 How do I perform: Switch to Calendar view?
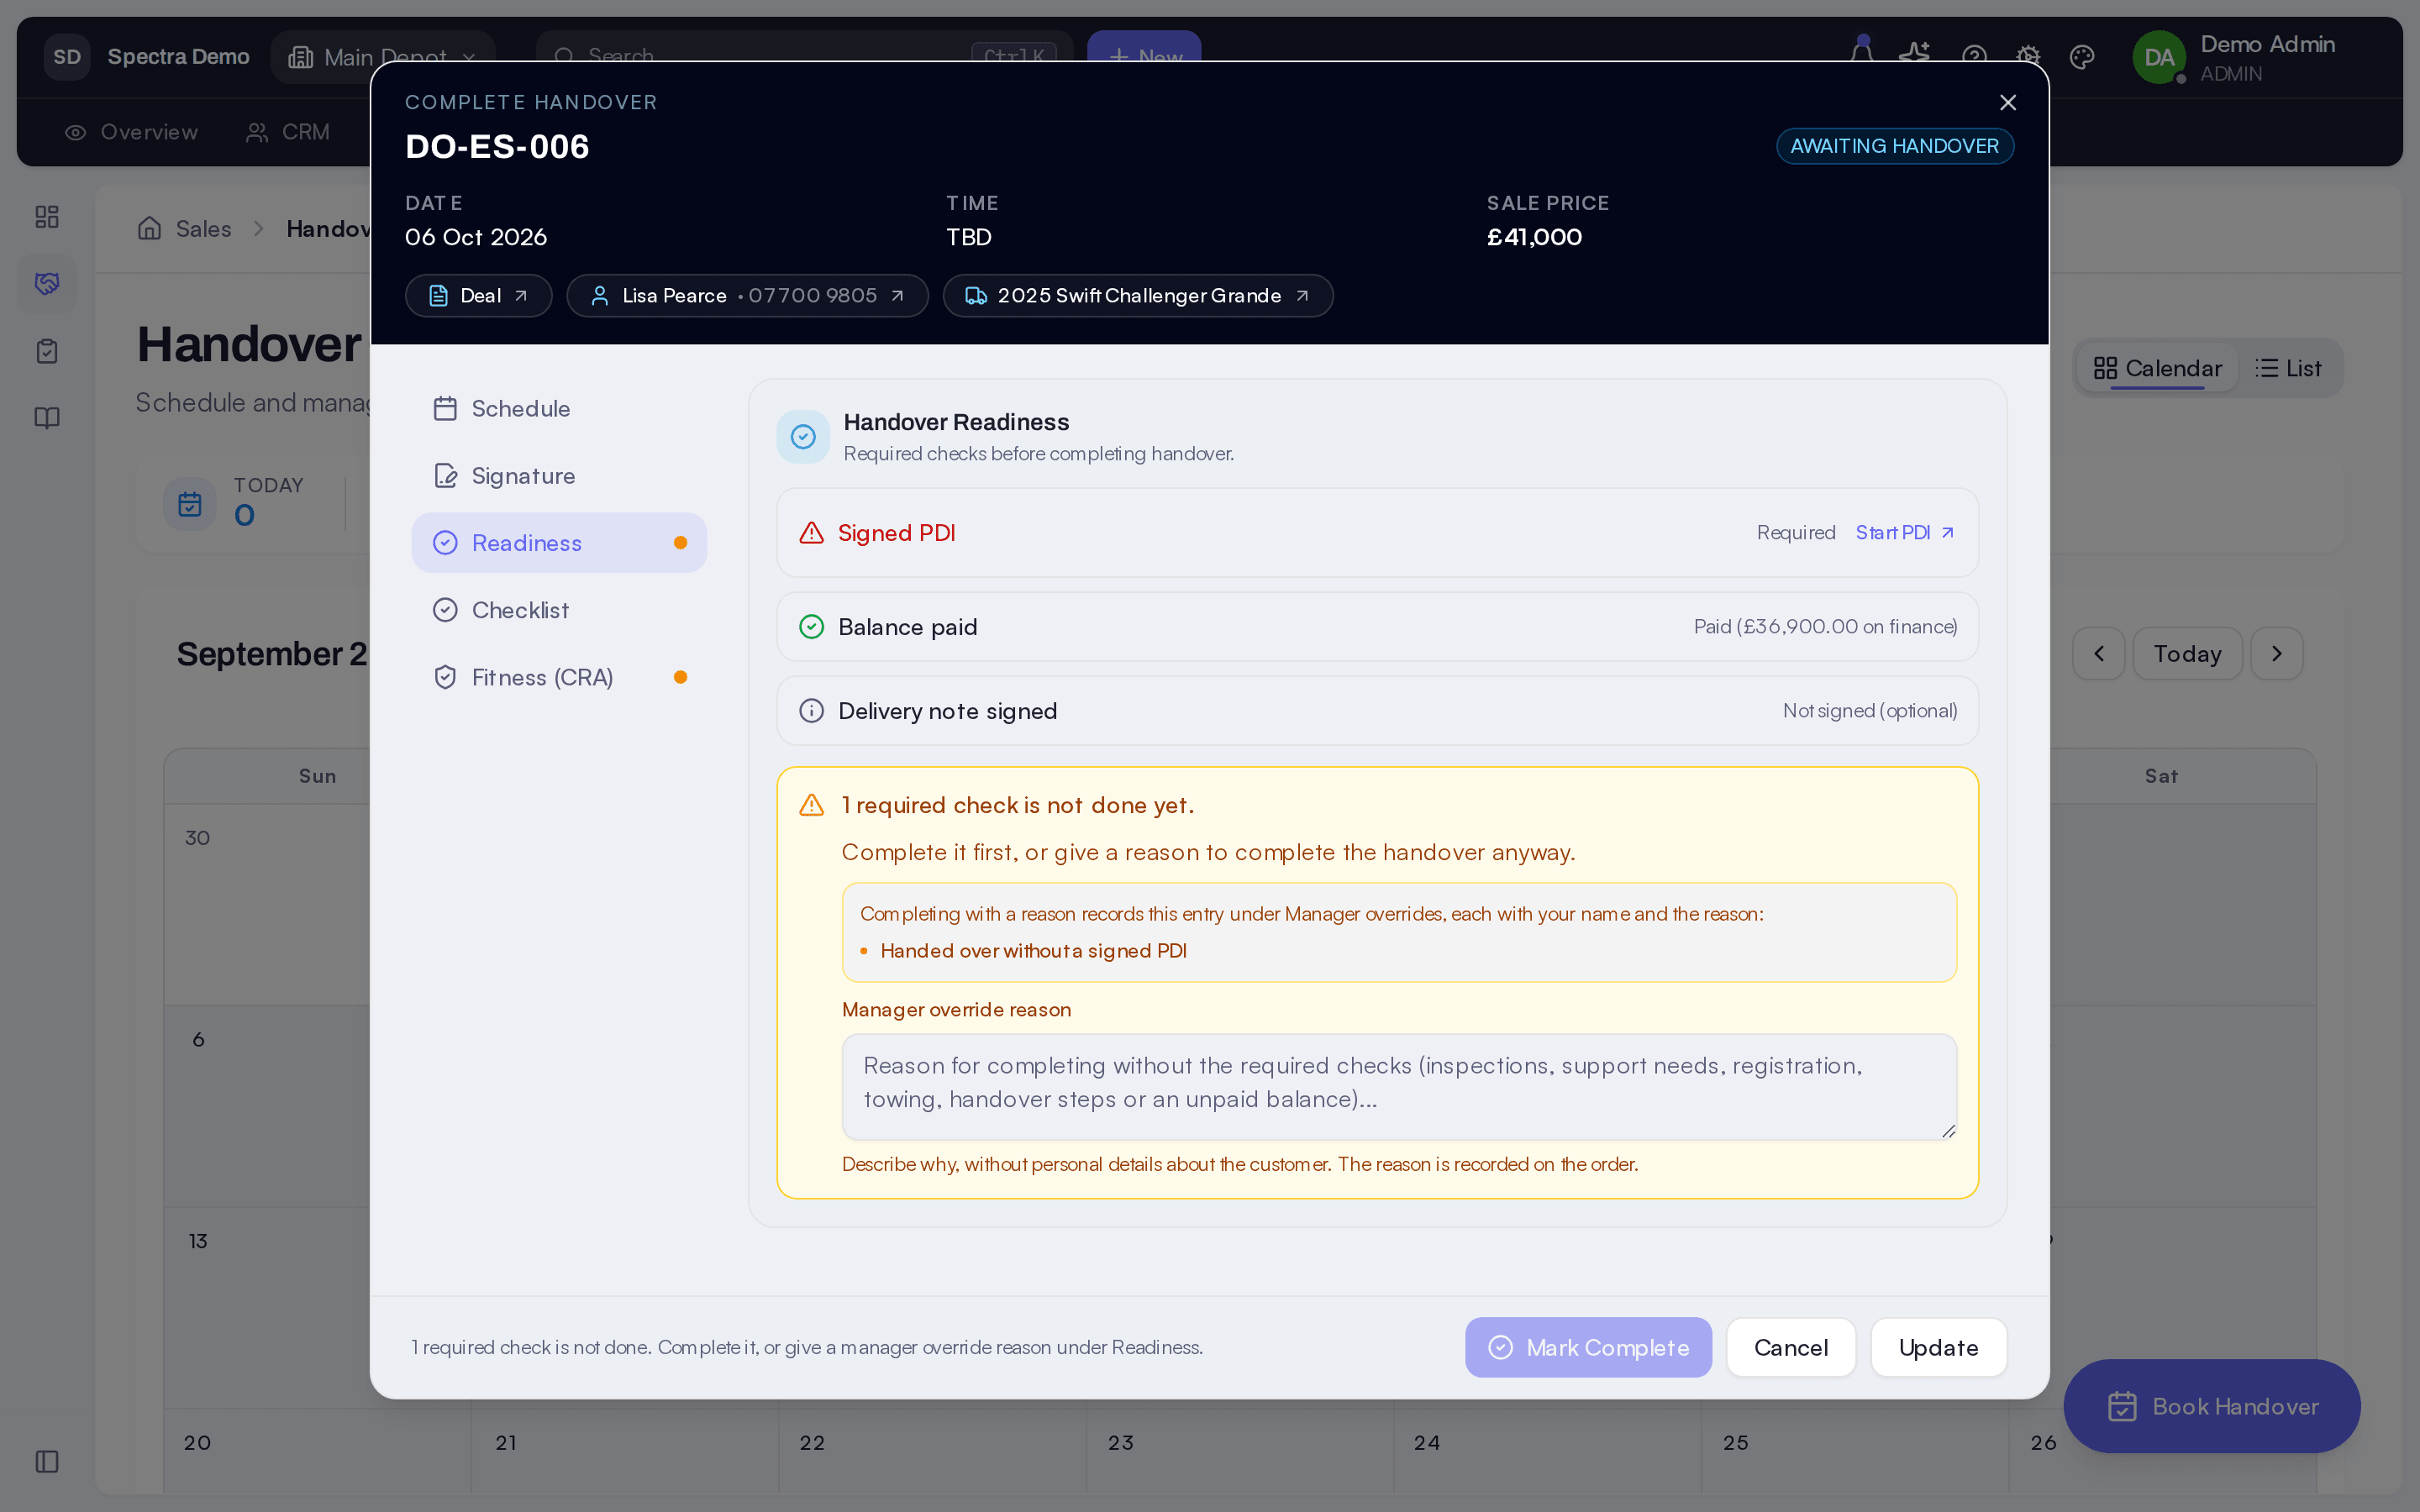(2157, 368)
